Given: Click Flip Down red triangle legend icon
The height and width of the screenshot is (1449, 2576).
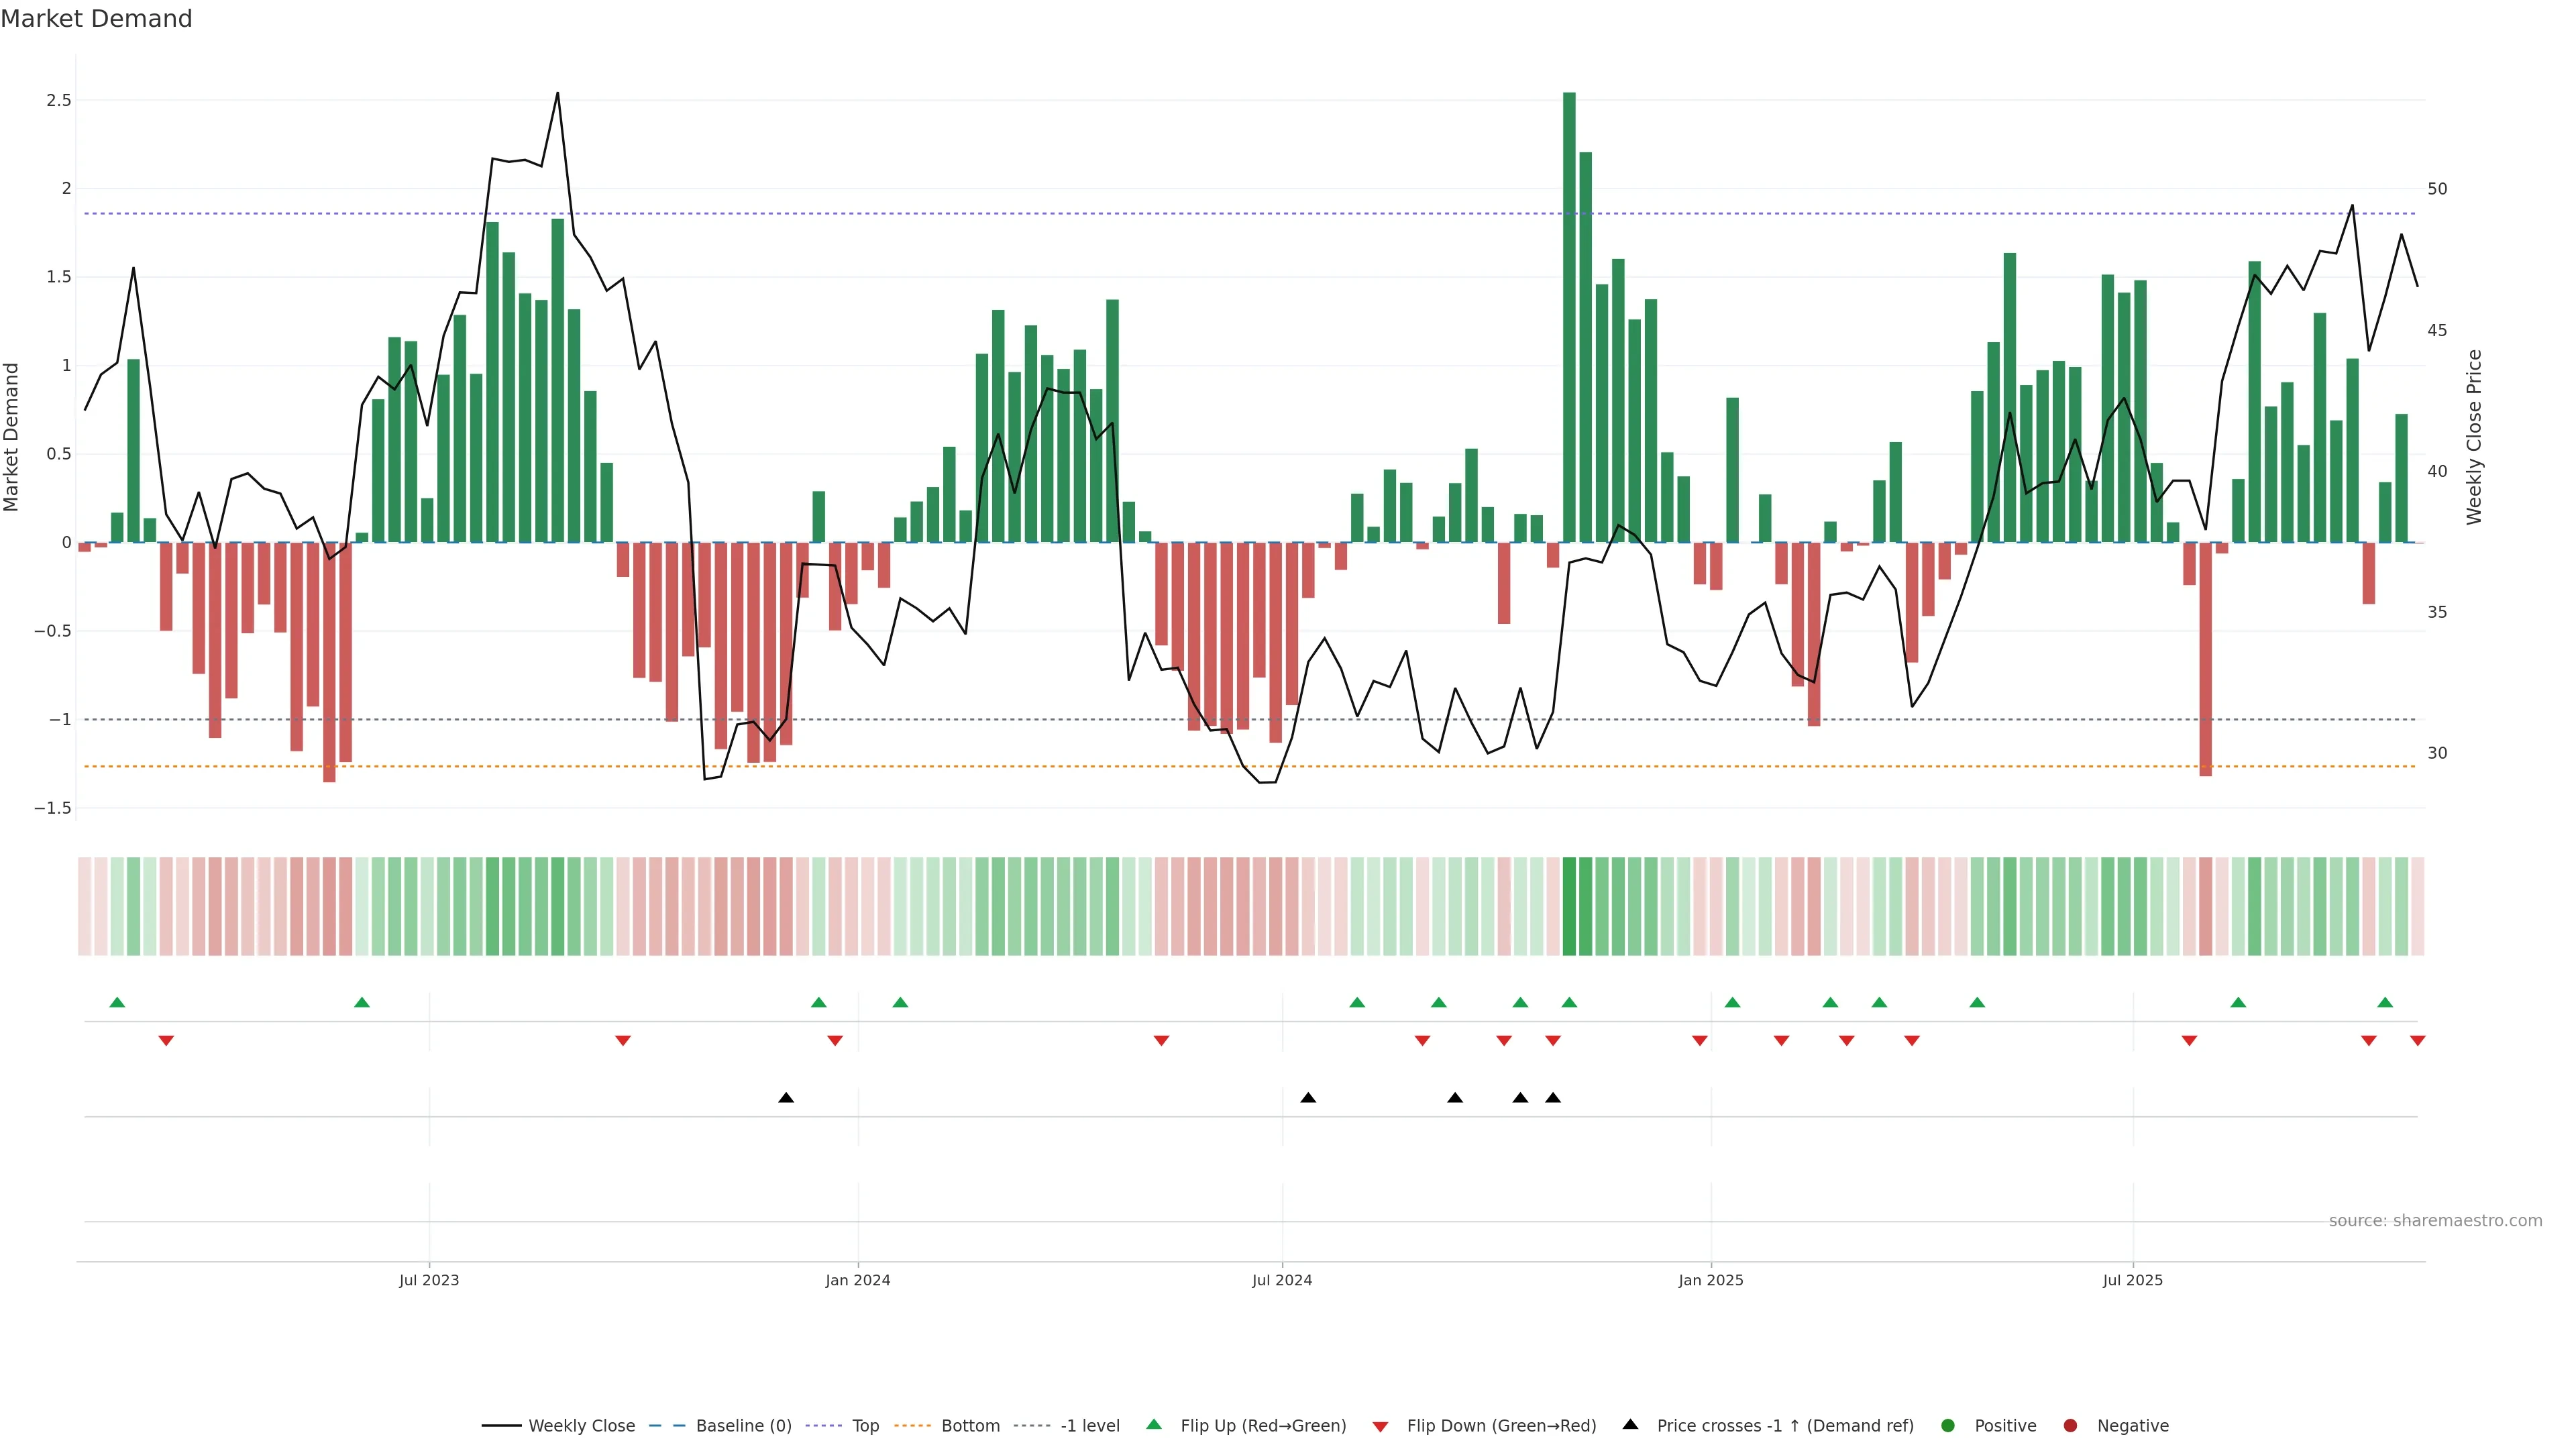Looking at the screenshot, I should 1381,1427.
